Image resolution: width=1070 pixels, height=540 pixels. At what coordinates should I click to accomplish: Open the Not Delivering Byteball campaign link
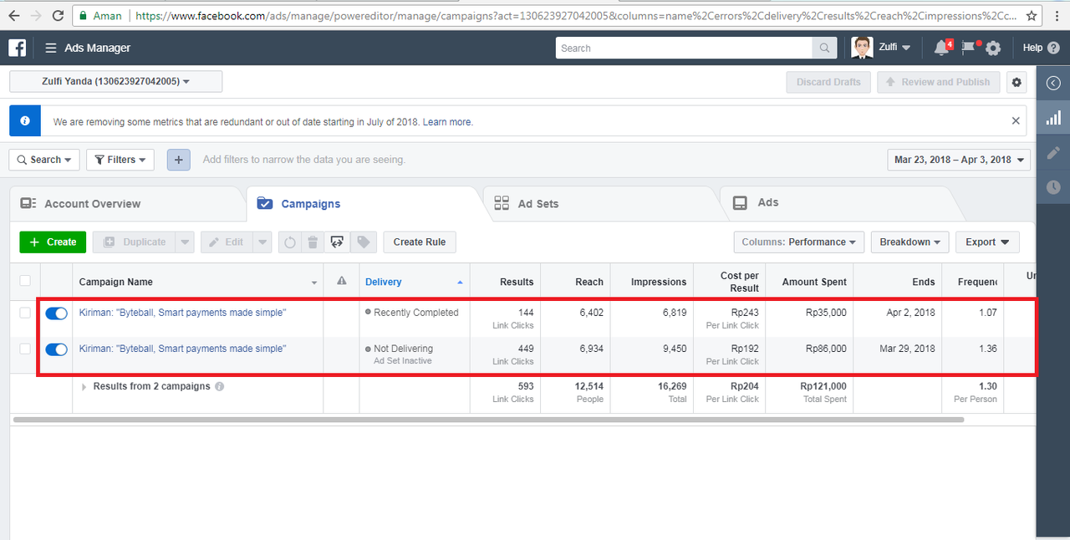[182, 349]
